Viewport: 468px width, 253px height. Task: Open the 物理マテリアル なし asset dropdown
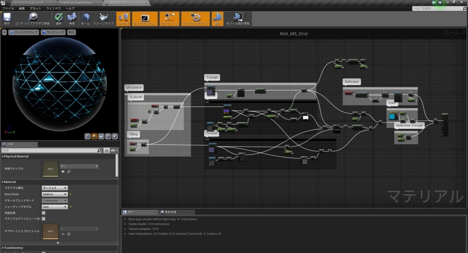point(79,166)
